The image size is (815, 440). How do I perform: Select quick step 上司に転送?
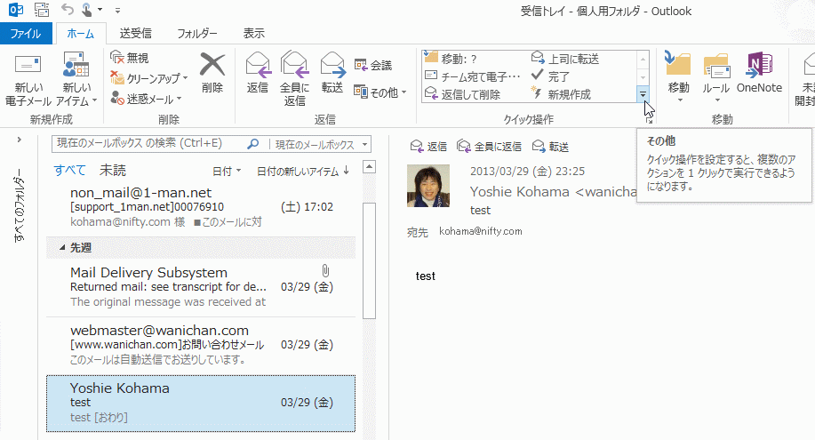(565, 59)
